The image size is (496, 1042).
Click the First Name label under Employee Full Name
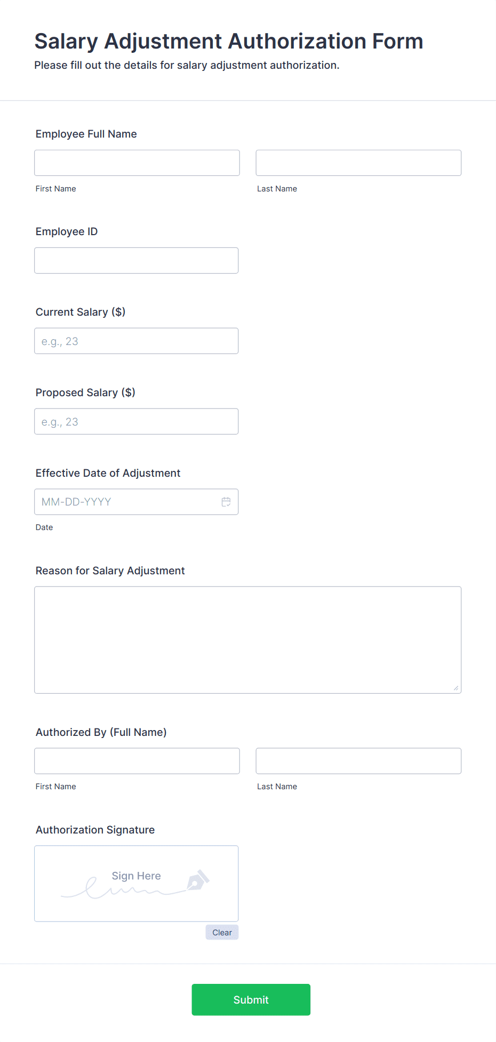[x=55, y=188]
